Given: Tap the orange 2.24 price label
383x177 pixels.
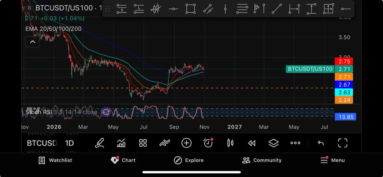Looking at the screenshot, I should (x=344, y=100).
